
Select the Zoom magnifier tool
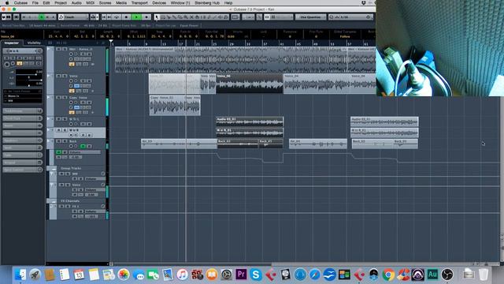tap(186, 17)
